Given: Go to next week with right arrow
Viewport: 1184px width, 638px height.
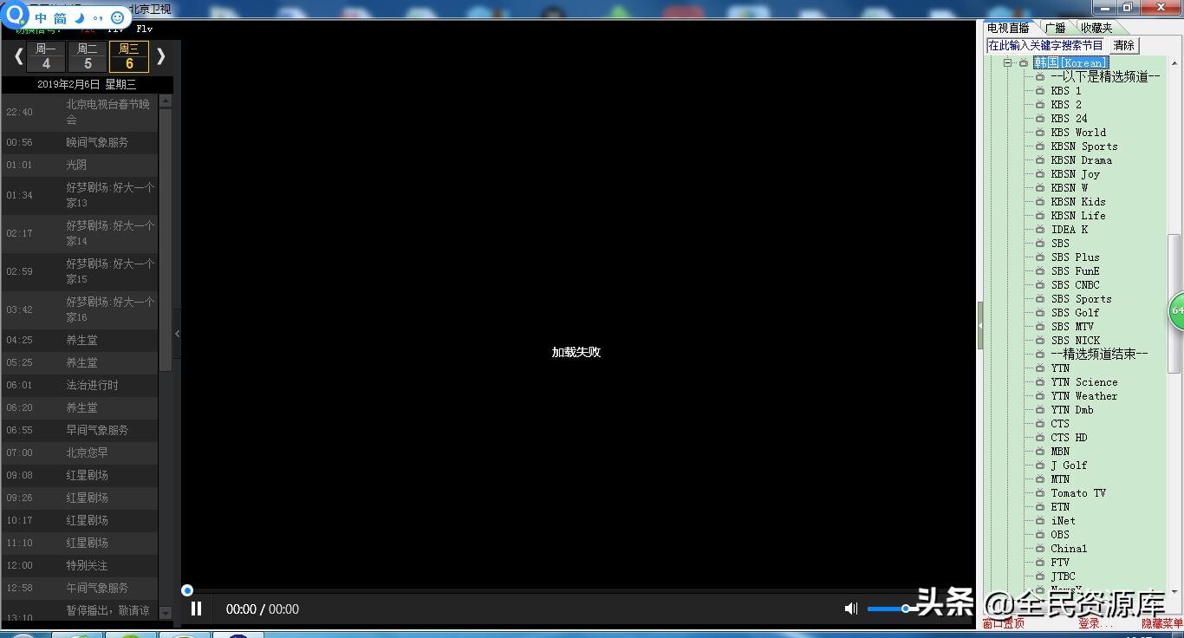Looking at the screenshot, I should click(x=160, y=57).
